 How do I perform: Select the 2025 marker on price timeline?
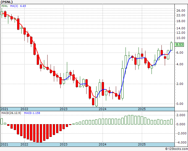click(x=142, y=109)
